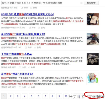Viewport: 105px width, 99px height.
Task: Click account name 襄阳假日户外旅行
Action: coord(9,28)
